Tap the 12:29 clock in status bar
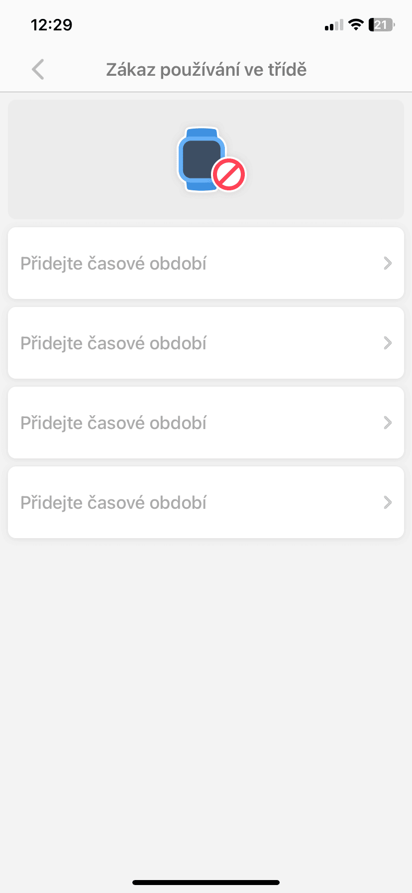This screenshot has height=893, width=412. [51, 24]
